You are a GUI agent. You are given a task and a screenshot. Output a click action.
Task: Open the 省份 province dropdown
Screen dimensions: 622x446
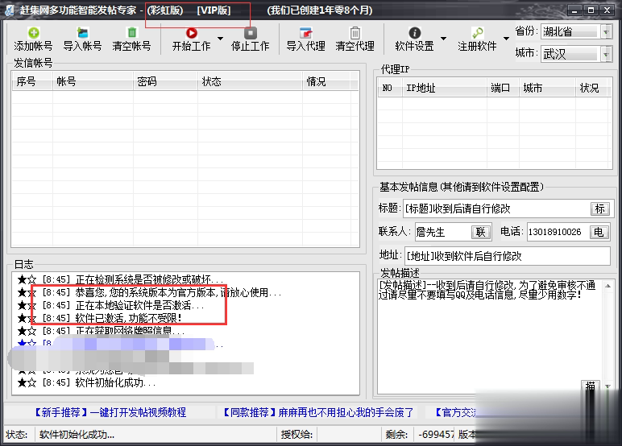click(x=606, y=31)
